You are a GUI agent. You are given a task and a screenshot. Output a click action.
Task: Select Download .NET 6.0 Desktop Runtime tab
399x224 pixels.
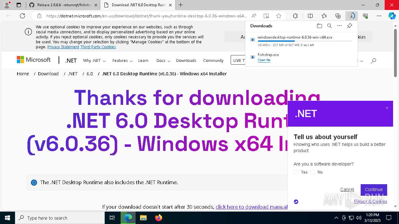tap(138, 5)
